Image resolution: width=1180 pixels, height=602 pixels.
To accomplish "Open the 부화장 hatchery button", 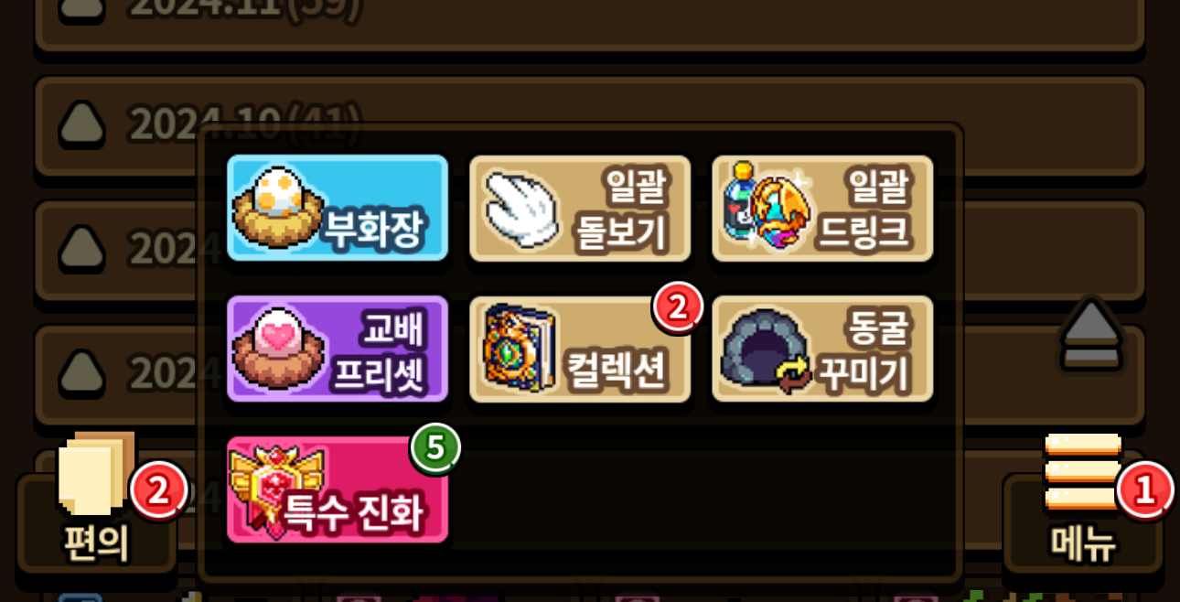I will click(x=338, y=208).
